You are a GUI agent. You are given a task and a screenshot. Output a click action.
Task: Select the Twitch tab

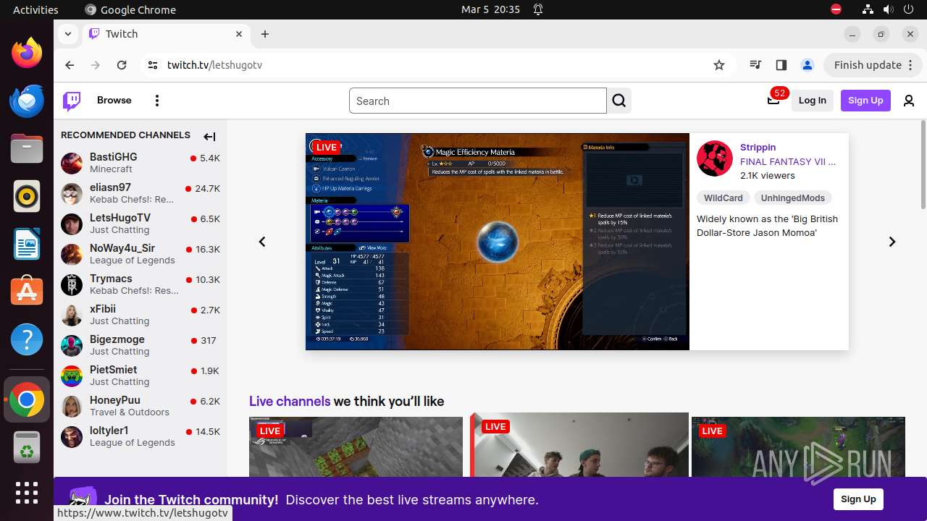(x=167, y=34)
